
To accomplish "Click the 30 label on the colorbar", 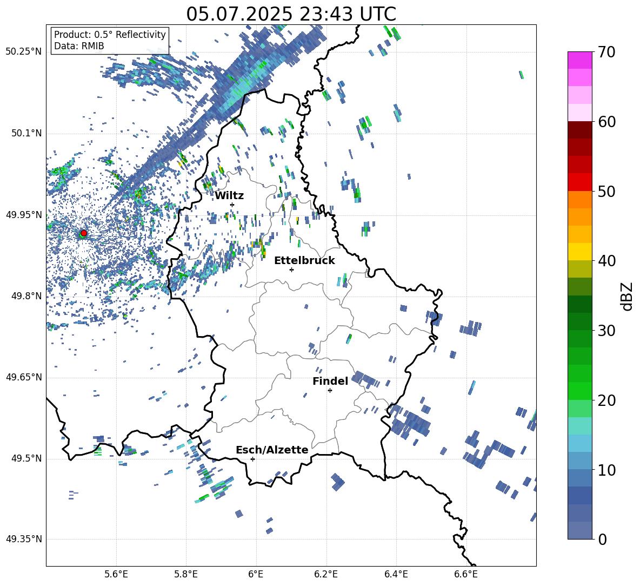I will coord(606,331).
